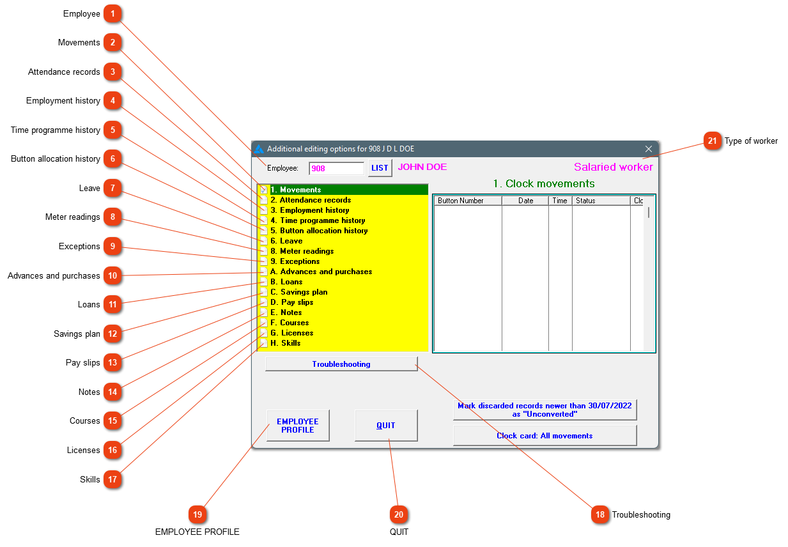Click the 'Date' column header in the table
This screenshot has width=788, height=547.
coord(525,201)
